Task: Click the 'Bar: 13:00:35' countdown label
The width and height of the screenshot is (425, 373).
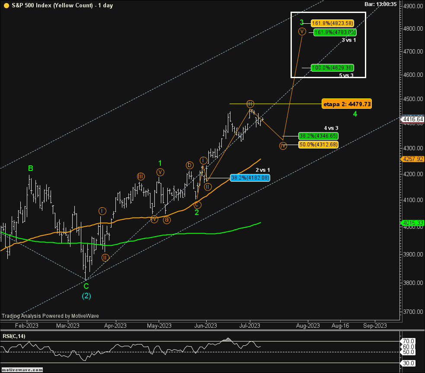Action: [x=380, y=4]
